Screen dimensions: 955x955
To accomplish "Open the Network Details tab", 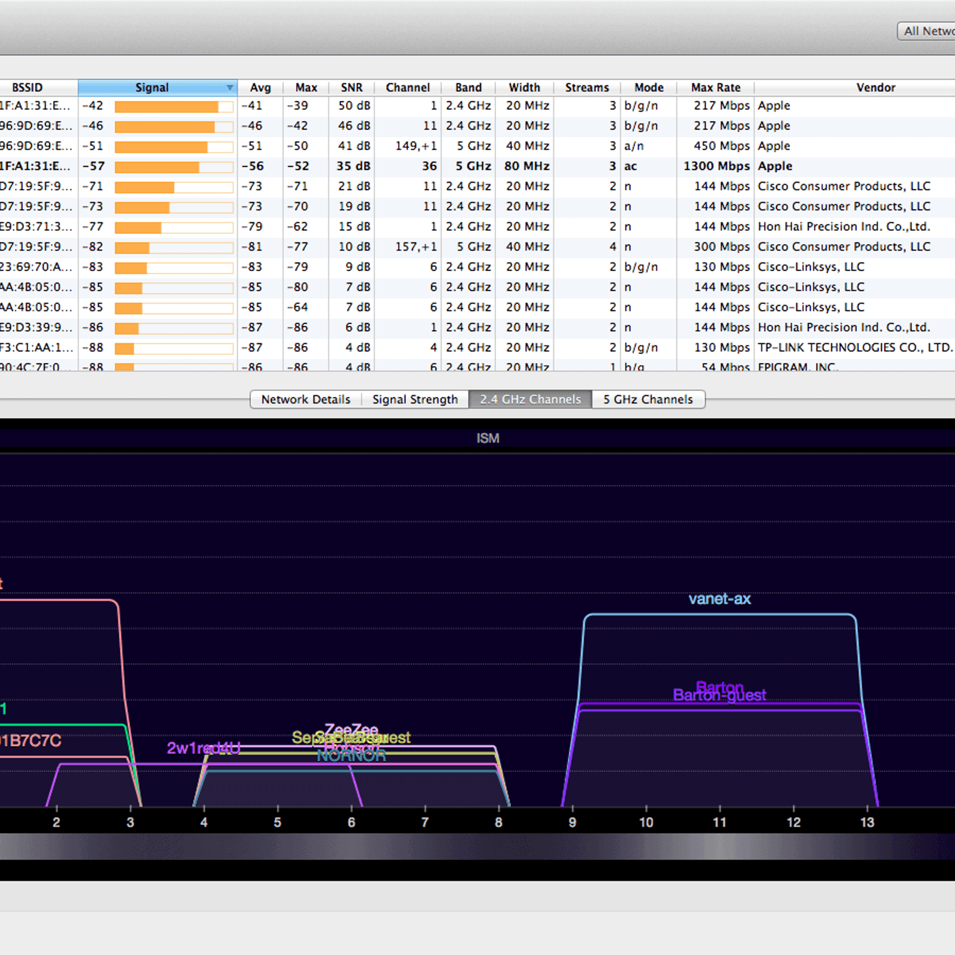I will pyautogui.click(x=306, y=399).
